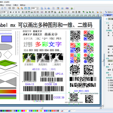The image size is (113, 113).
Task: Click the align left edges icon
Action: pos(23,12)
